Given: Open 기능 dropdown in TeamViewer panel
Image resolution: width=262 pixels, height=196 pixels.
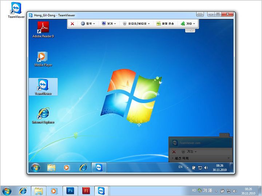Looking at the screenshot, I should pos(189,151).
